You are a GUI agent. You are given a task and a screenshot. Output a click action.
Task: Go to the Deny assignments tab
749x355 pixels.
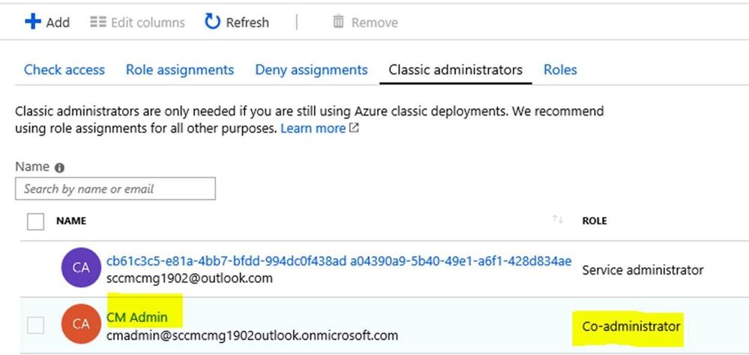(x=311, y=70)
